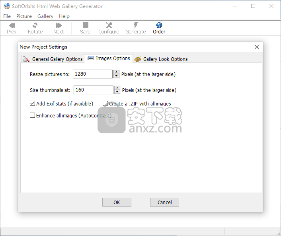Enable Create a .ZIP with all images
The height and width of the screenshot is (236, 281).
tap(105, 103)
